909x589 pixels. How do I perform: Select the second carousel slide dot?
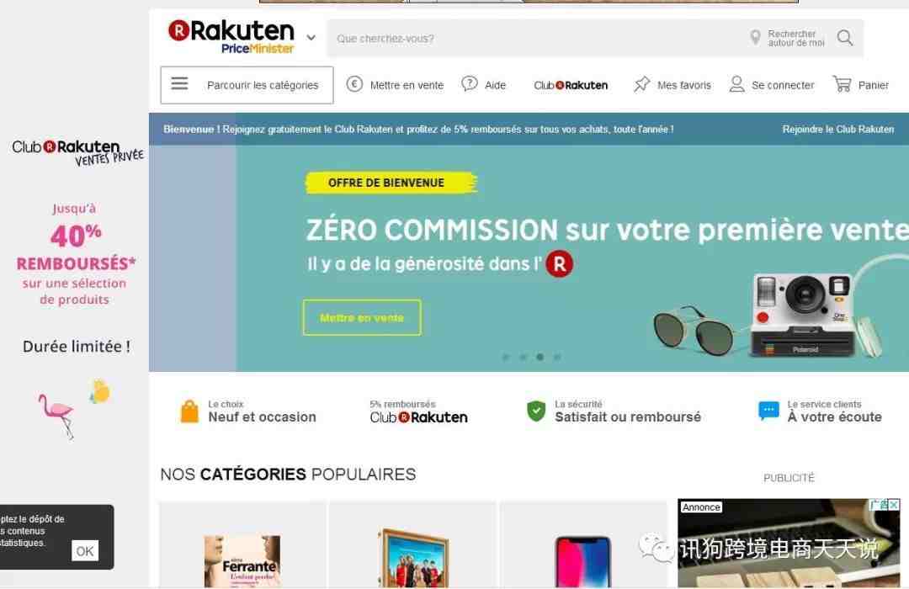pos(523,357)
